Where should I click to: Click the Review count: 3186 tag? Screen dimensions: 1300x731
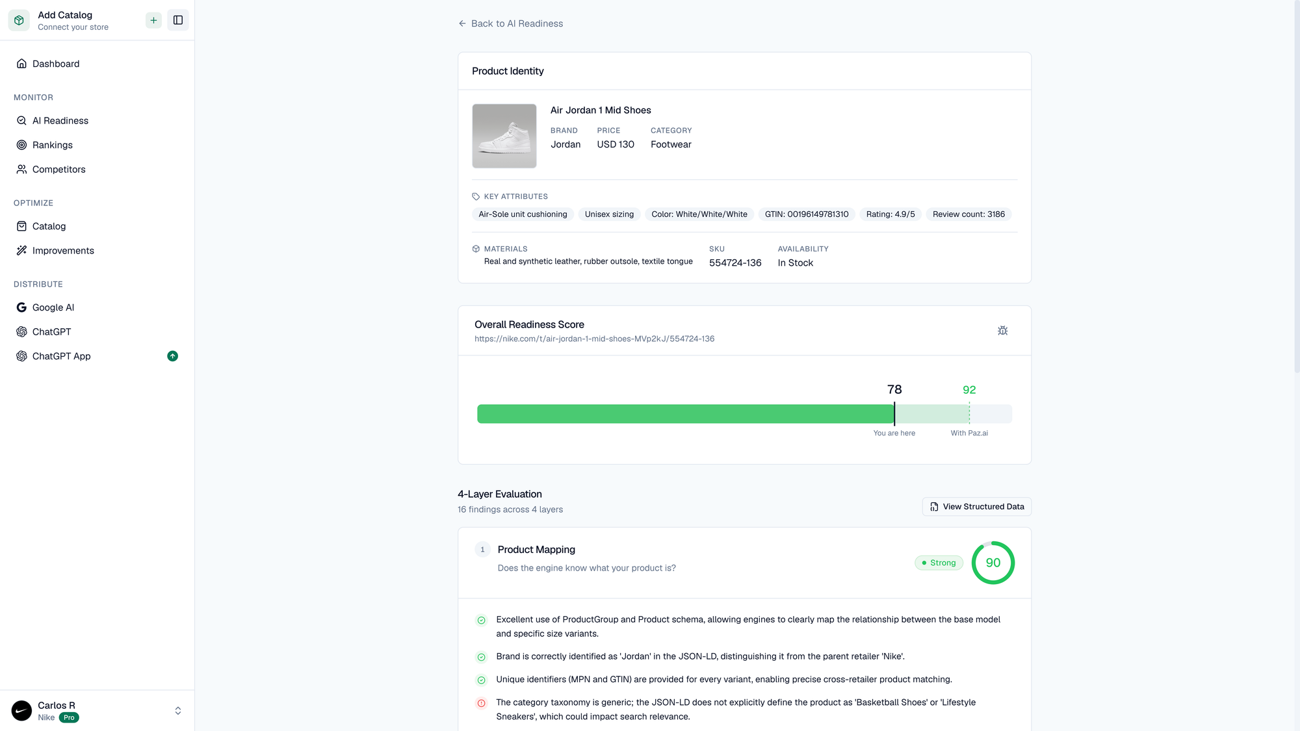(x=968, y=214)
